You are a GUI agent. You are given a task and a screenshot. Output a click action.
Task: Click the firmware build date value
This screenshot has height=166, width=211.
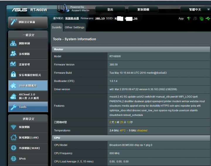pyautogui.click(x=138, y=73)
